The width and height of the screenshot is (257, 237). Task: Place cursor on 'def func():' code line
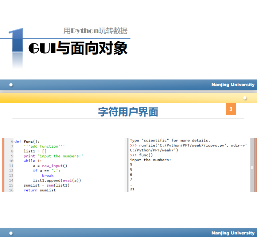pos(27,141)
